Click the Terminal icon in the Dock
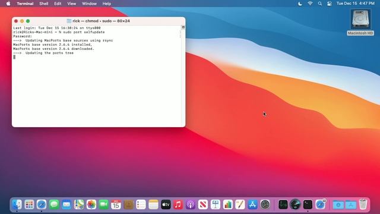This screenshot has width=380, height=214. click(308, 204)
